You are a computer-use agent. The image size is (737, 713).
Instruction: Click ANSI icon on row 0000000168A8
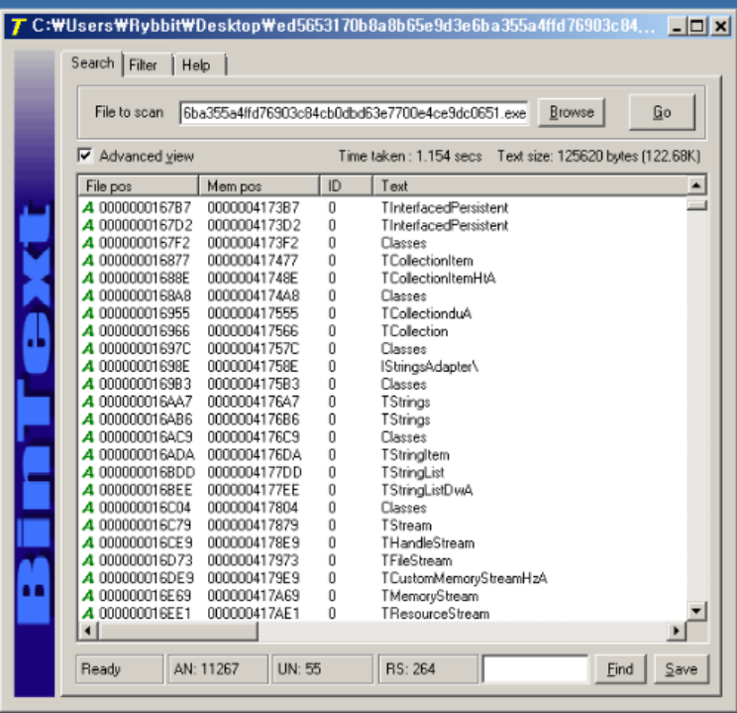point(88,296)
